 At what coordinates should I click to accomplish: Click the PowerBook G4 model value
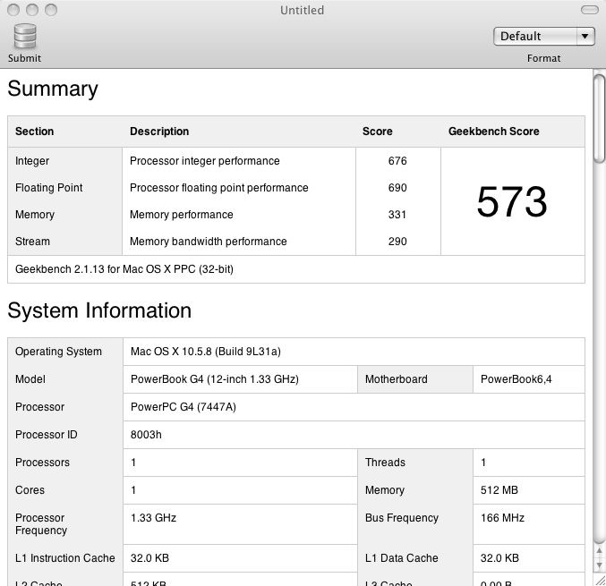click(215, 379)
